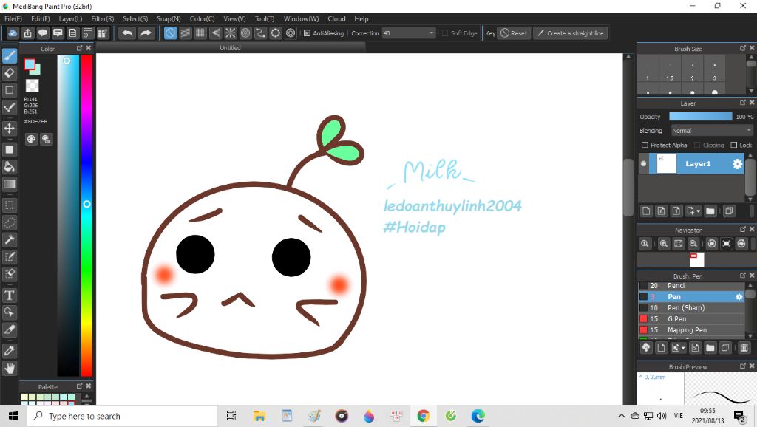Select the Brush tool in left toolbar
The image size is (757, 427).
coord(9,55)
